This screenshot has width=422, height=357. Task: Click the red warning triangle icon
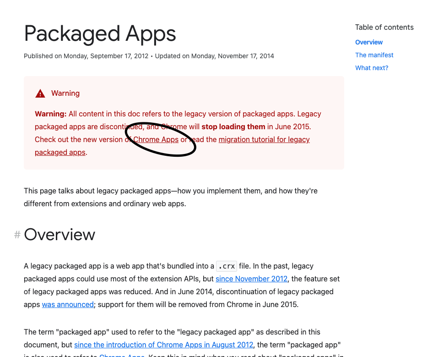[40, 93]
